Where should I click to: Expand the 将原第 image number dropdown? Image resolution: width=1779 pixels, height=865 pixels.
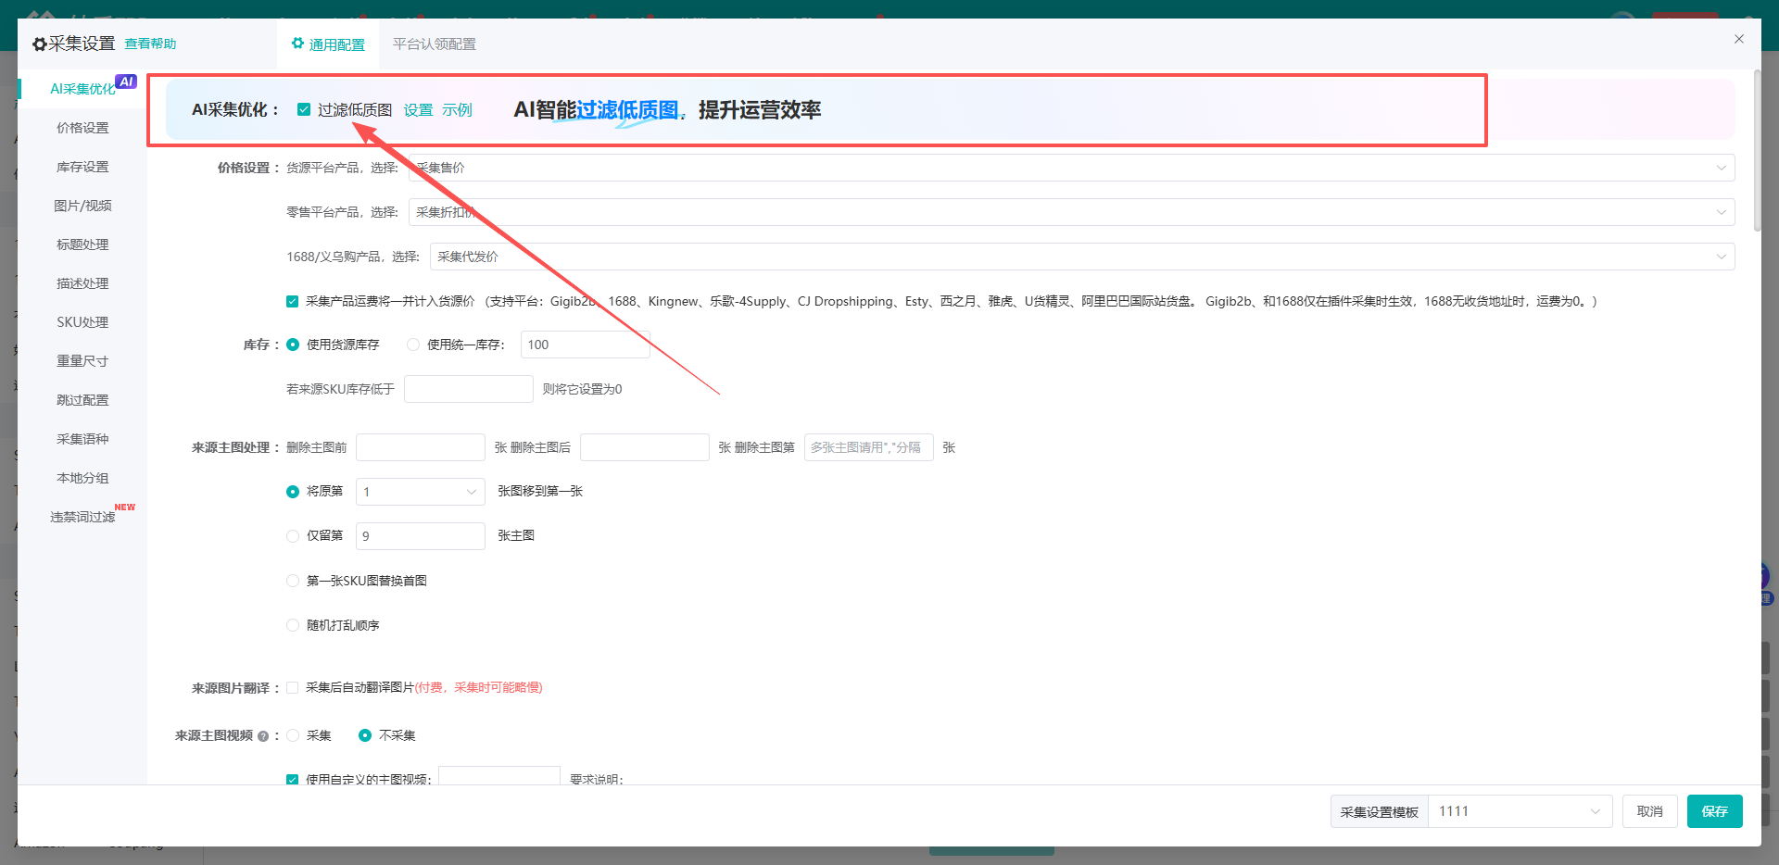pos(421,492)
